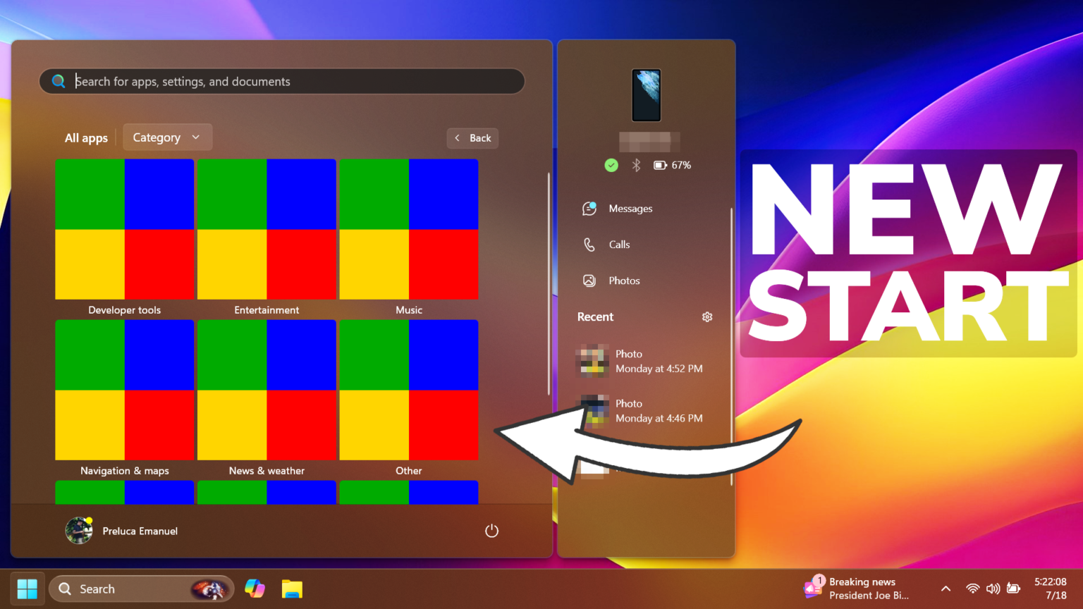The image size is (1083, 609).
Task: Launch Copilot from the taskbar
Action: coord(255,588)
